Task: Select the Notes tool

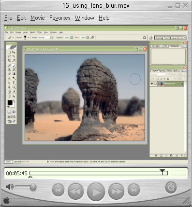Action: point(9,92)
